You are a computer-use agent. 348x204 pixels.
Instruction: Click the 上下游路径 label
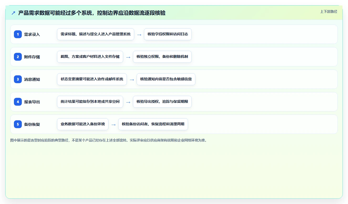329,12
